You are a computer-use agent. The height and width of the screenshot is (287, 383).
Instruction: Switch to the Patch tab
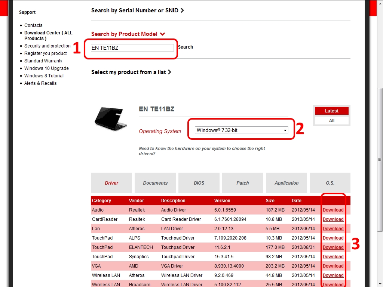pos(242,183)
